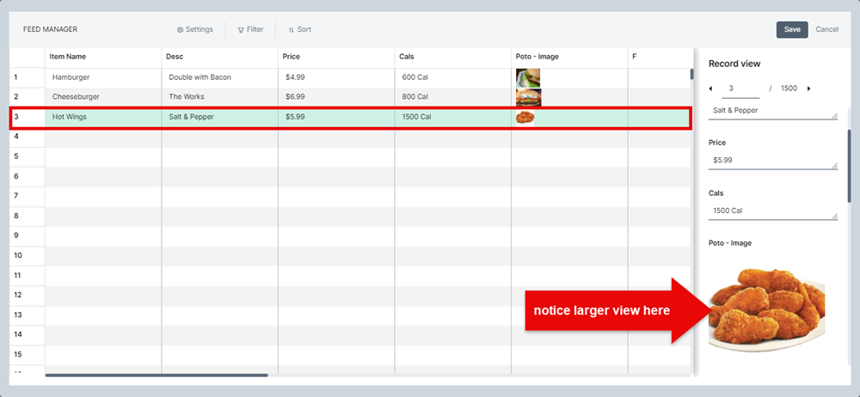Select row number 4 header
Image resolution: width=860 pixels, height=397 pixels.
tap(28, 137)
